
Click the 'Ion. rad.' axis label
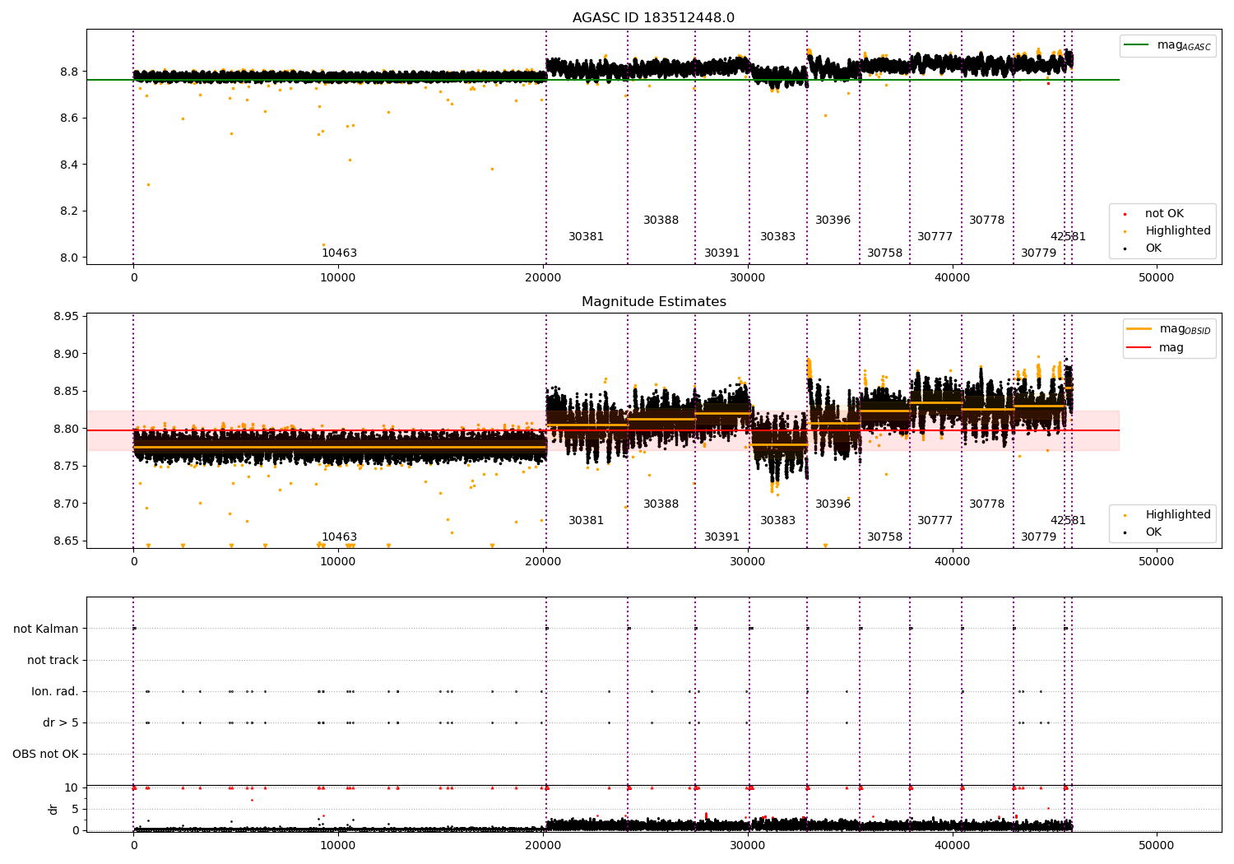(x=55, y=691)
